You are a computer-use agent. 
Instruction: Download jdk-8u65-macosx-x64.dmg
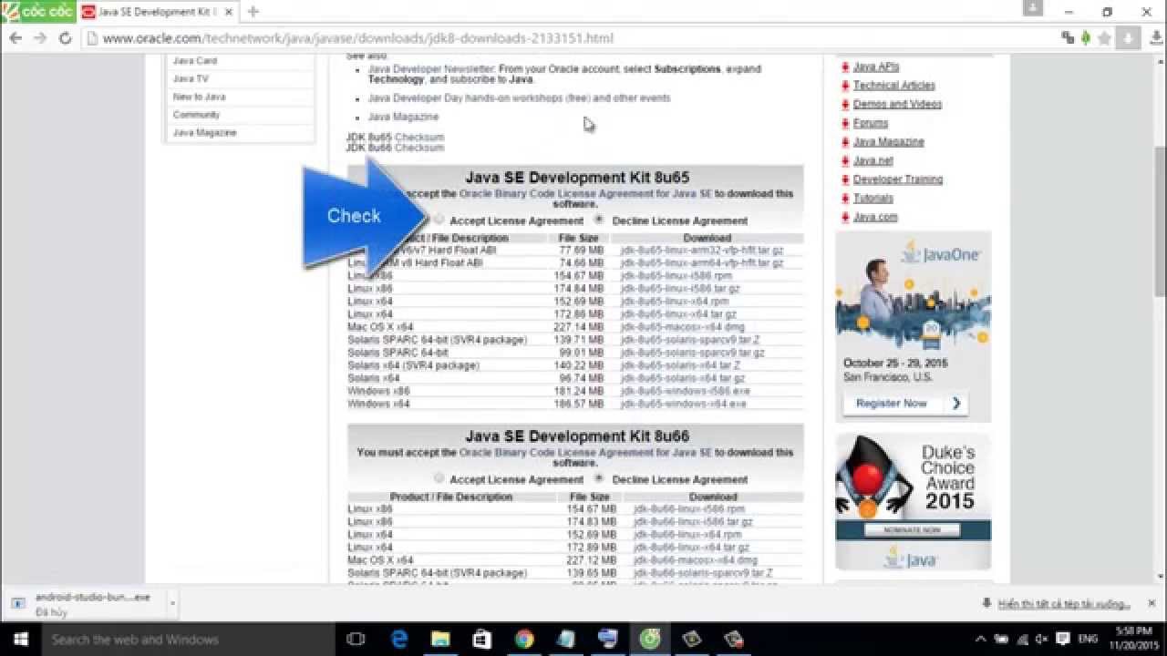click(x=683, y=327)
